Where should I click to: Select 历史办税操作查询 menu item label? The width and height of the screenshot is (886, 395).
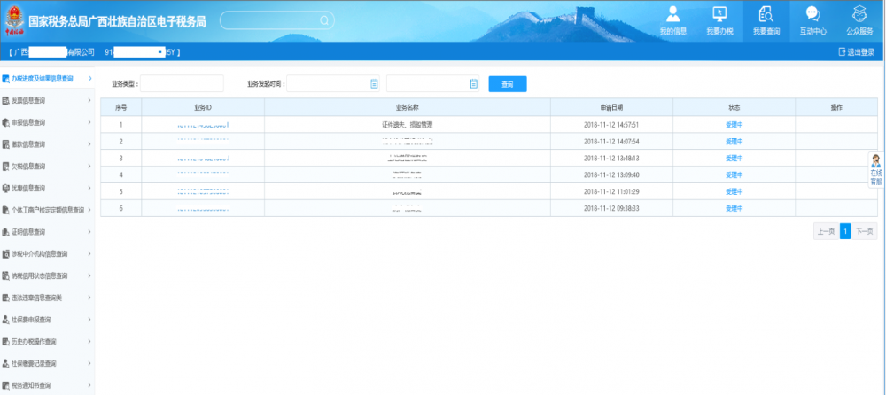[34, 342]
